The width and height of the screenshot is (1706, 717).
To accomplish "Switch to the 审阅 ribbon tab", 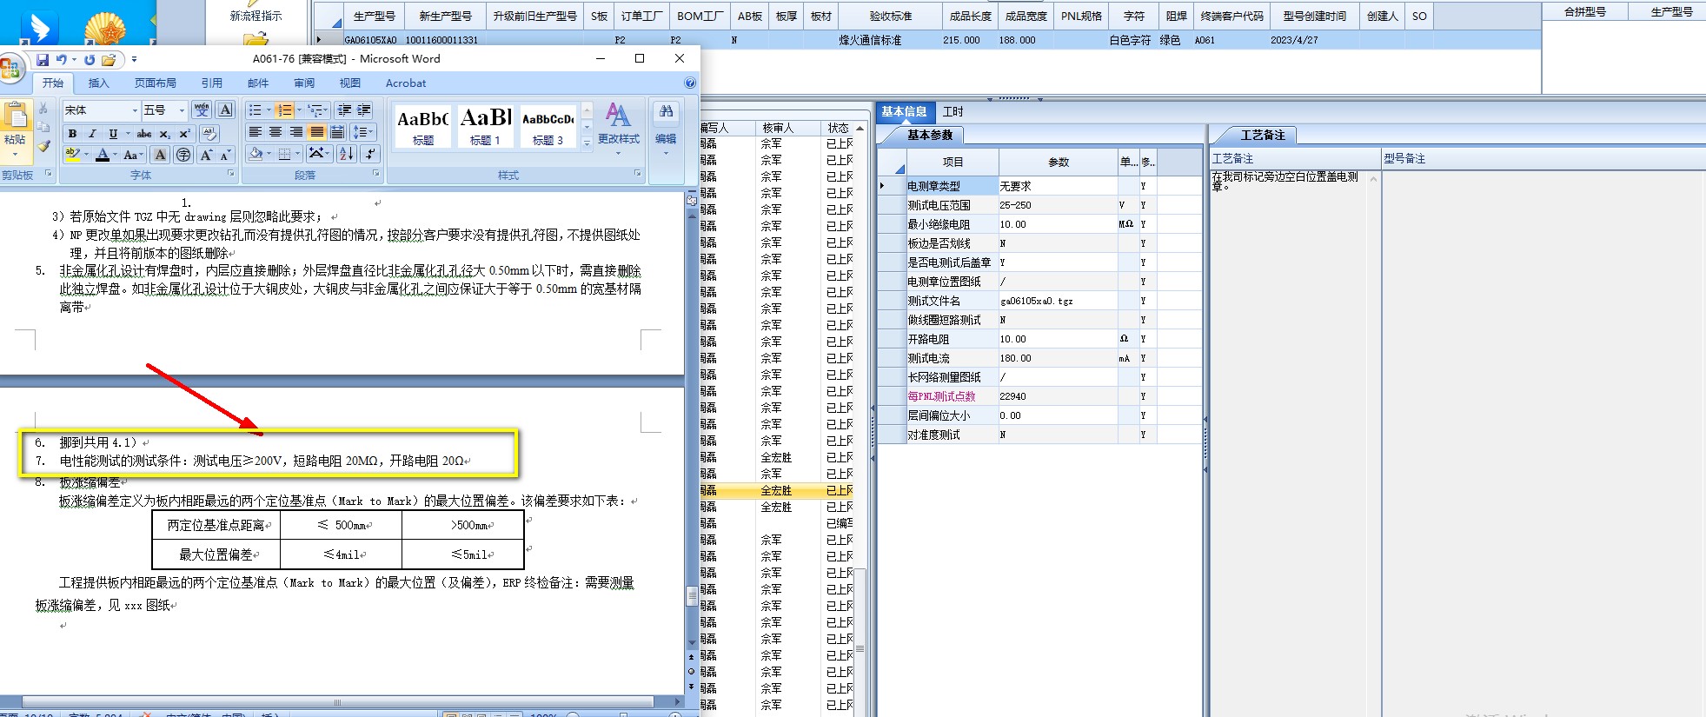I will pos(304,83).
